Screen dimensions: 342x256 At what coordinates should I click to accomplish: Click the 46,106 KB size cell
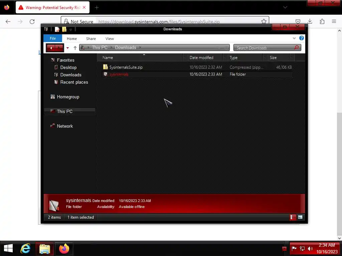(284, 67)
